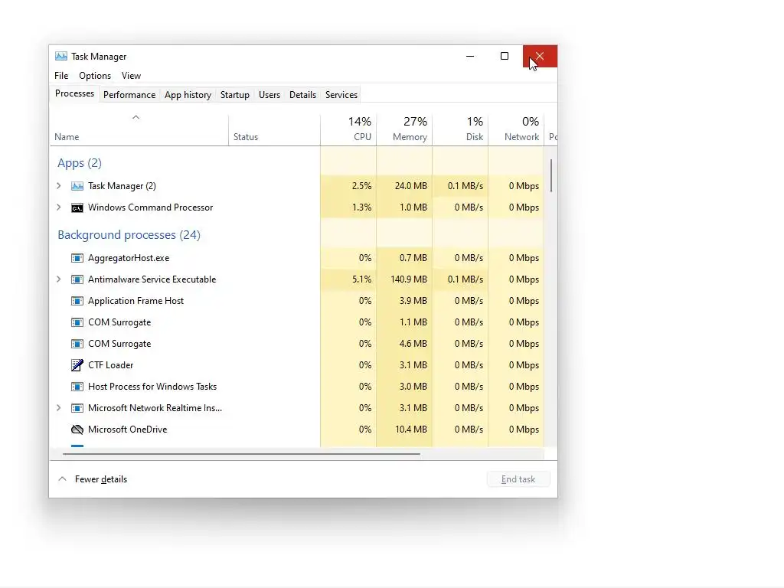Click the Fewer details label
Image resolution: width=784 pixels, height=588 pixels.
click(x=101, y=479)
